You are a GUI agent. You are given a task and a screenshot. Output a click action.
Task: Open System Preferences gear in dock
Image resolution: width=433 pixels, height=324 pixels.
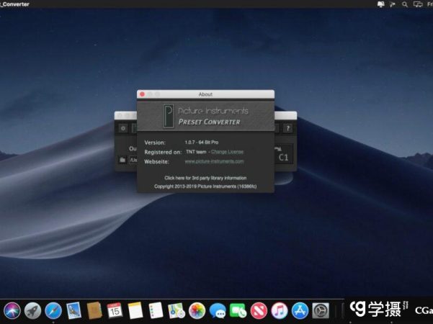(321, 310)
